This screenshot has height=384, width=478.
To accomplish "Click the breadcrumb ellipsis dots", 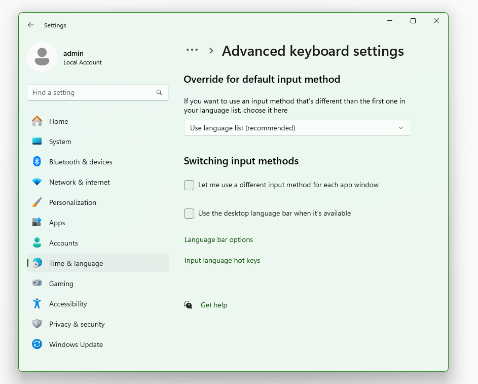I will point(192,50).
